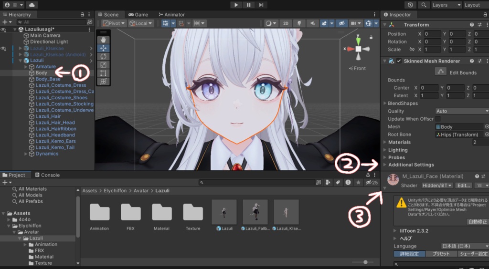The width and height of the screenshot is (489, 269).
Task: Switch to the Animator tab
Action: tap(171, 15)
